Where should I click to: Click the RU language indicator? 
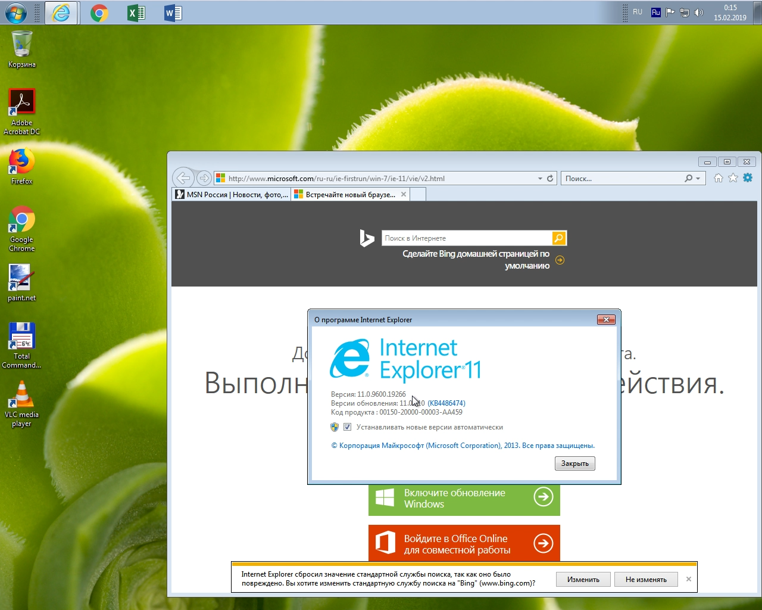(x=638, y=12)
